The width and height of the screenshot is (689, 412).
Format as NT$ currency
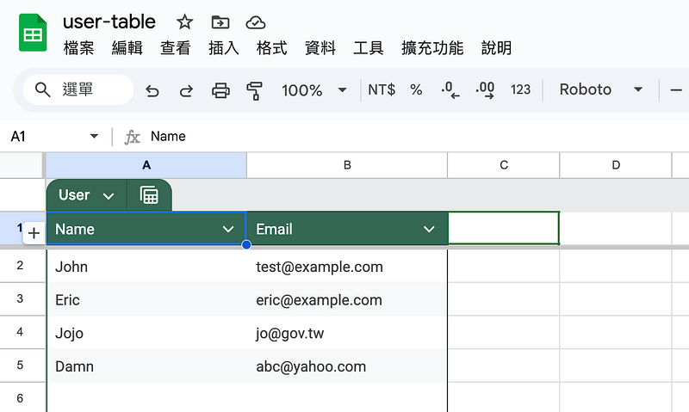coord(382,90)
